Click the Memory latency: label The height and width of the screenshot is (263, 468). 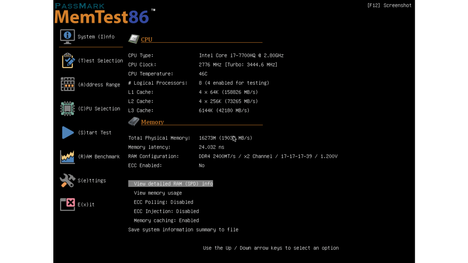pos(149,147)
